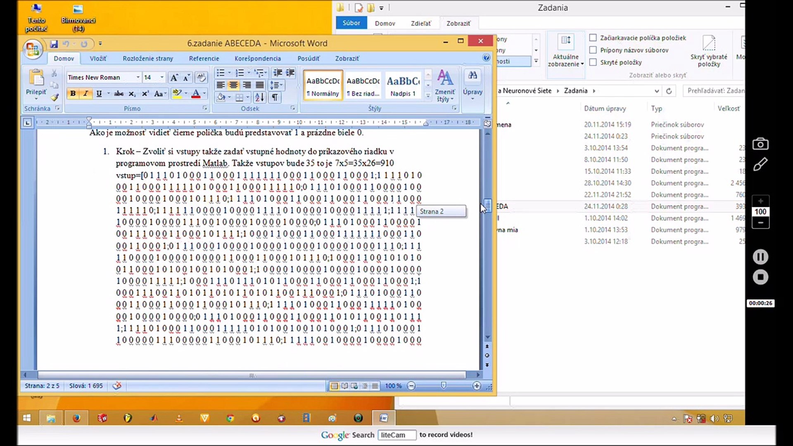
Task: Open the Times New Roman font dropdown
Action: coord(138,77)
